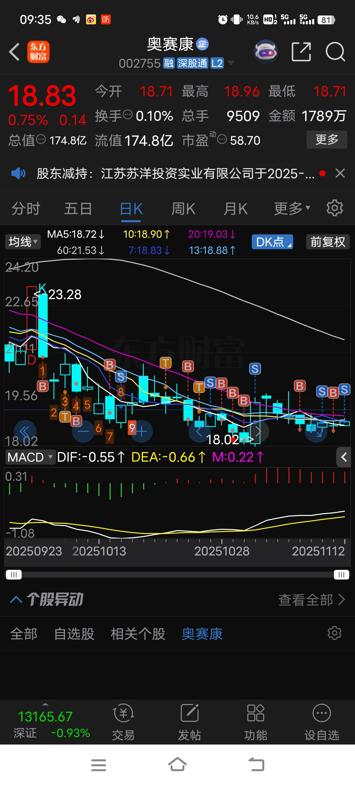Open the MACD indicator dropdown

(30, 457)
